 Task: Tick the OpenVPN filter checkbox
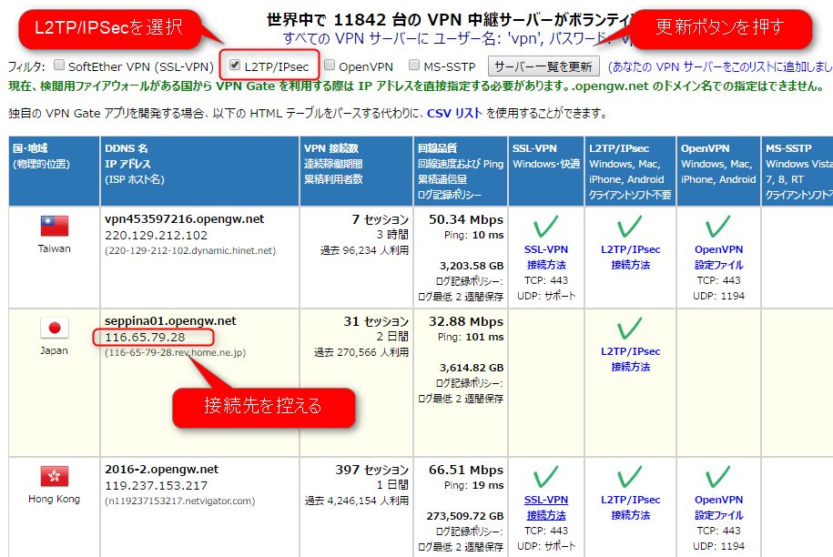(x=330, y=65)
